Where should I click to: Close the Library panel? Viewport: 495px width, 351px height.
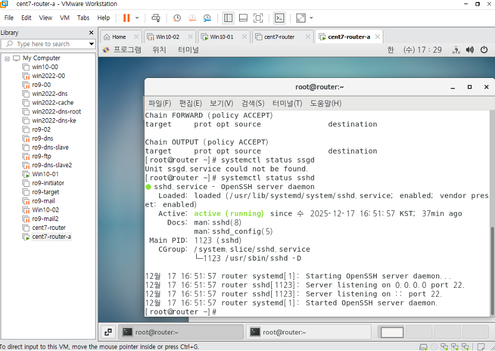click(x=91, y=32)
